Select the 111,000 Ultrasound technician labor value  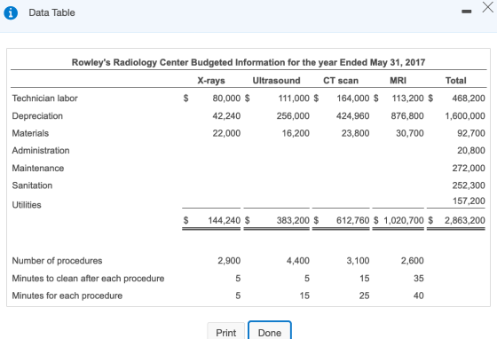coord(294,99)
